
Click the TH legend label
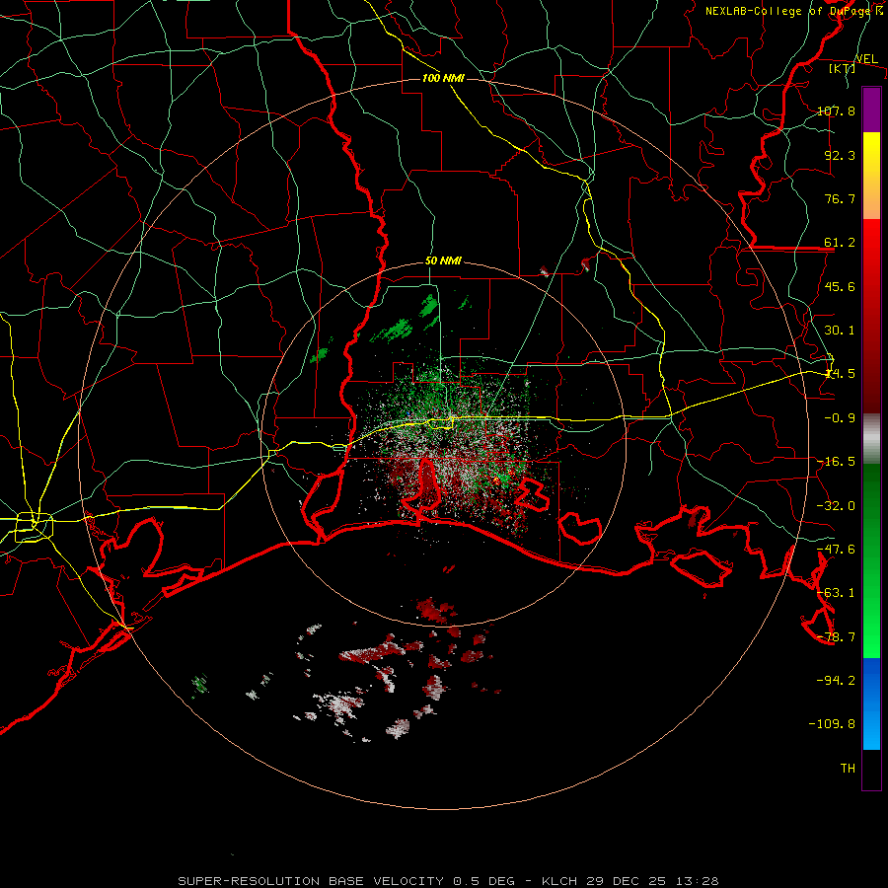tap(848, 769)
